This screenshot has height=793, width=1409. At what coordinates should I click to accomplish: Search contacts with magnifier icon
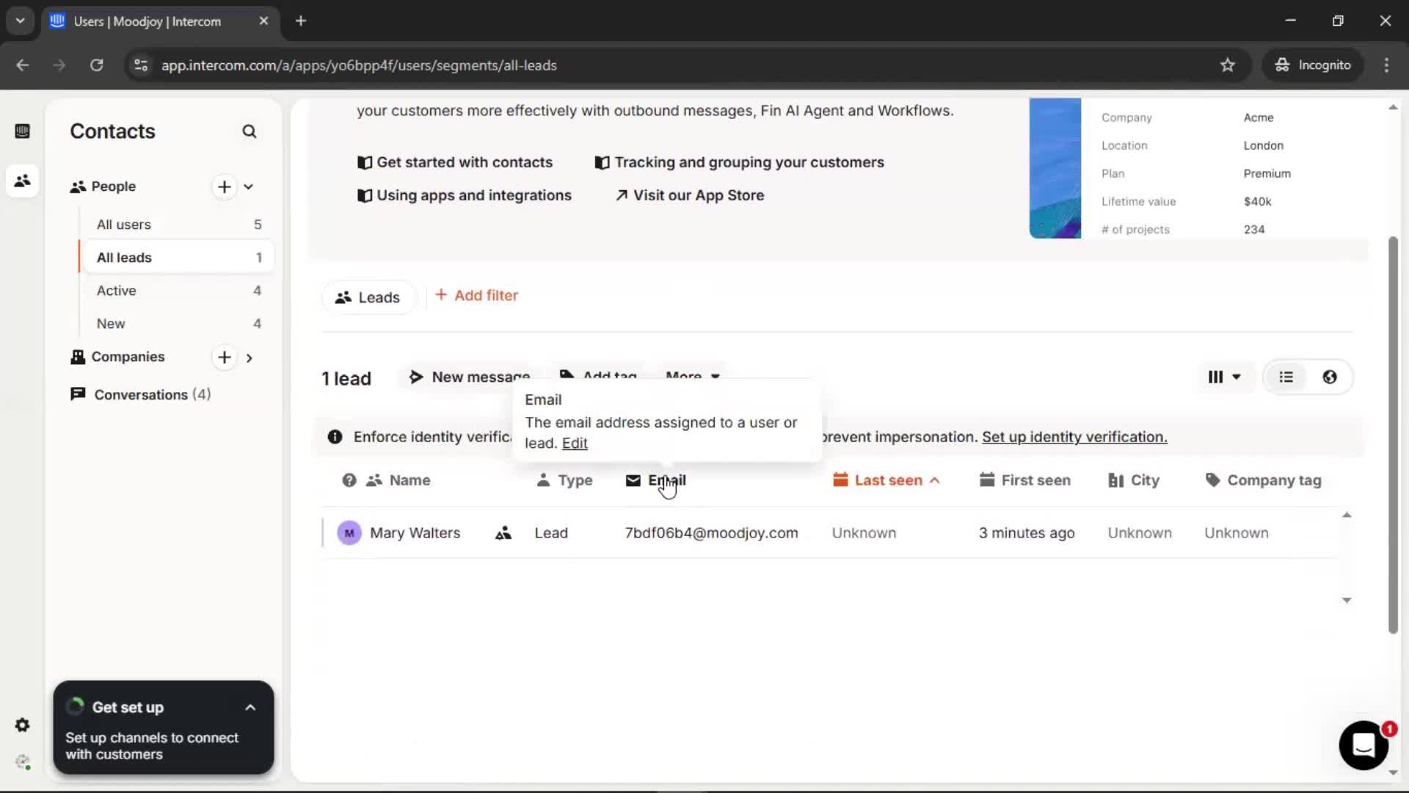point(250,131)
